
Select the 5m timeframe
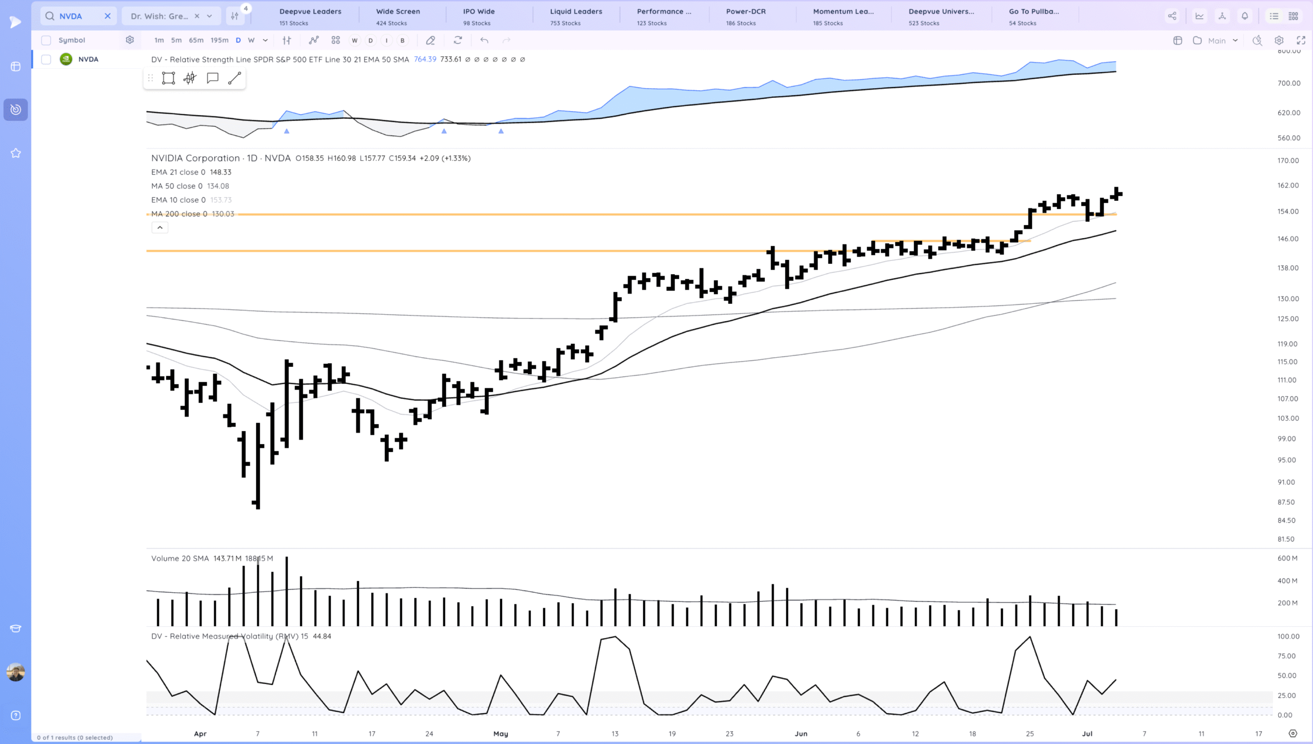coord(176,40)
